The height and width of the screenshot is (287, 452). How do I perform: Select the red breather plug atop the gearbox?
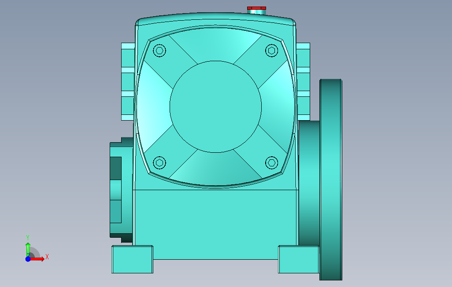256,8
